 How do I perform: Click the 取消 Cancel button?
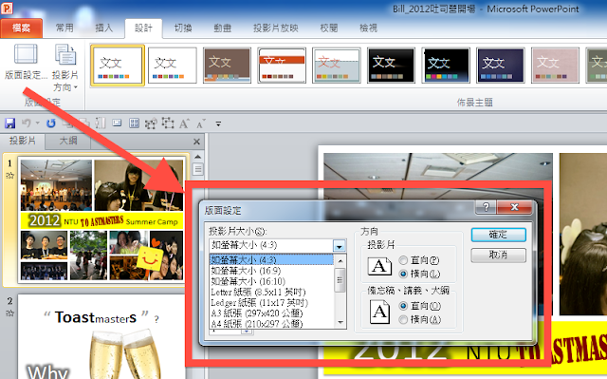[x=498, y=255]
